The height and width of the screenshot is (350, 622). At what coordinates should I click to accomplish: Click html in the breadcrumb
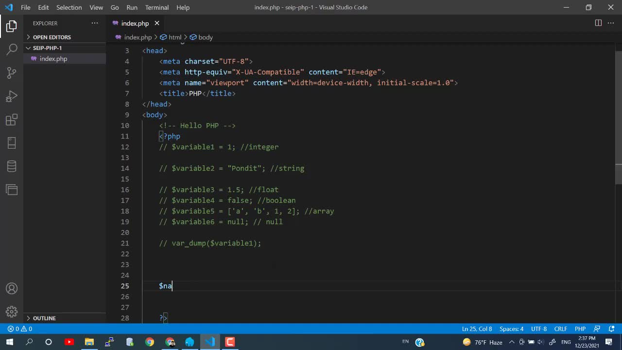pos(175,37)
